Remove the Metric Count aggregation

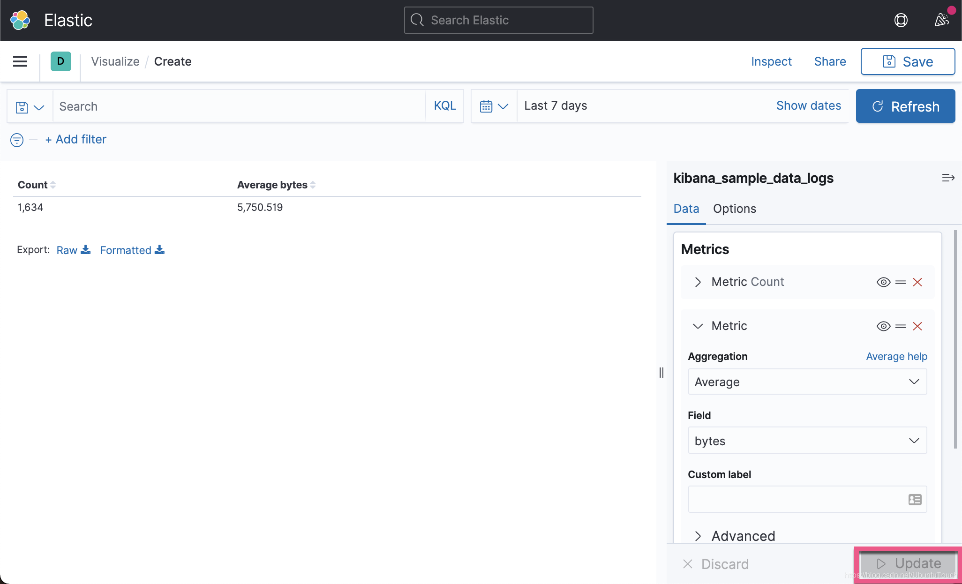tap(917, 282)
